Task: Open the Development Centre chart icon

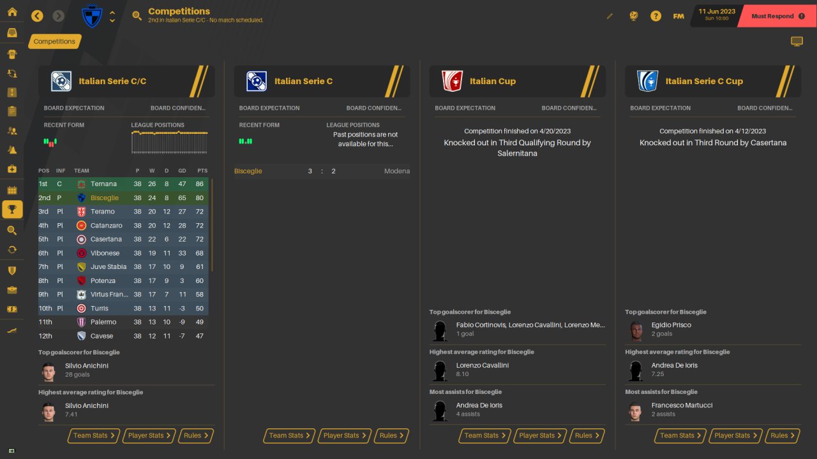Action: [12, 330]
